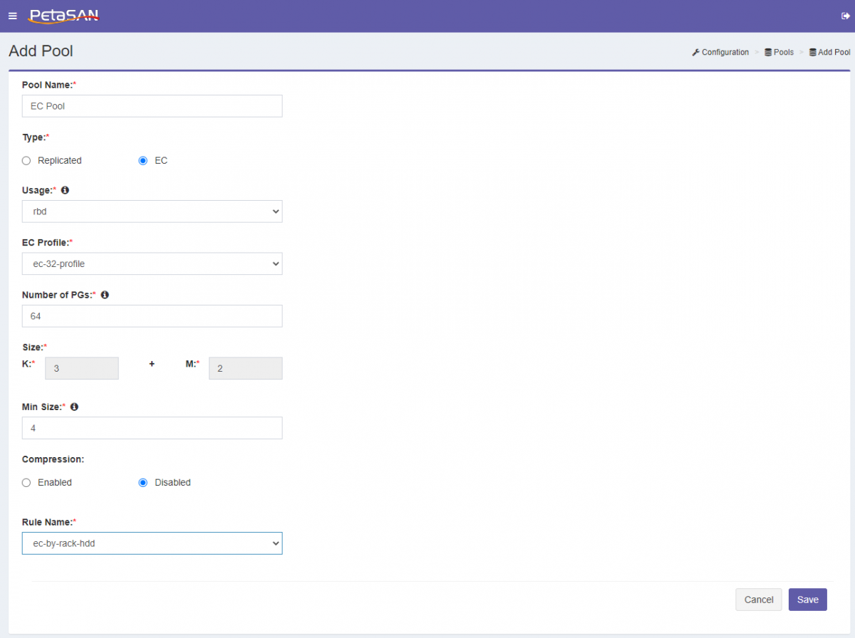Click the disabled K size field
Screen dimensions: 855x638
click(x=82, y=368)
